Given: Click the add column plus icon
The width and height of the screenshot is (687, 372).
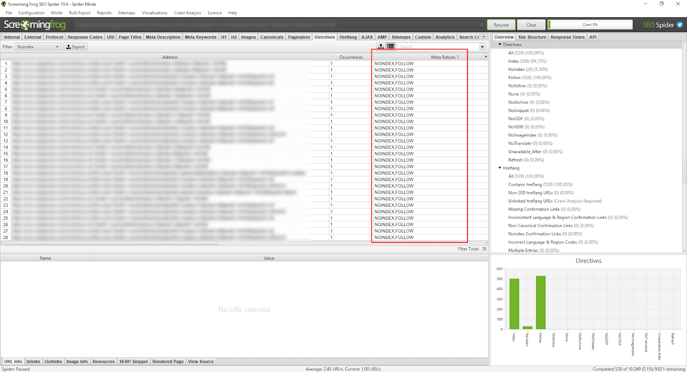Looking at the screenshot, I should [x=486, y=57].
